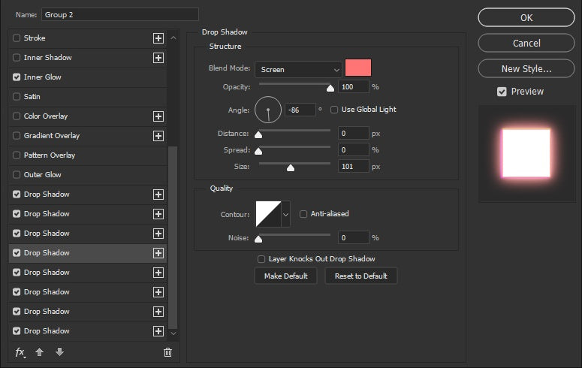Enable the Stroke checkbox
Screen dimensions: 582x368
pyautogui.click(x=17, y=38)
